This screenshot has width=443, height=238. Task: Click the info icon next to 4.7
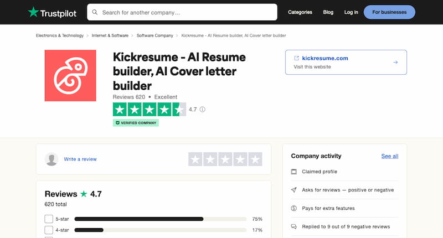coord(203,109)
